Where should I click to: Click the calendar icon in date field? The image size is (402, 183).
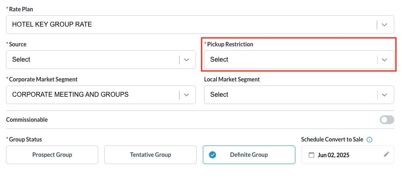coord(311,155)
